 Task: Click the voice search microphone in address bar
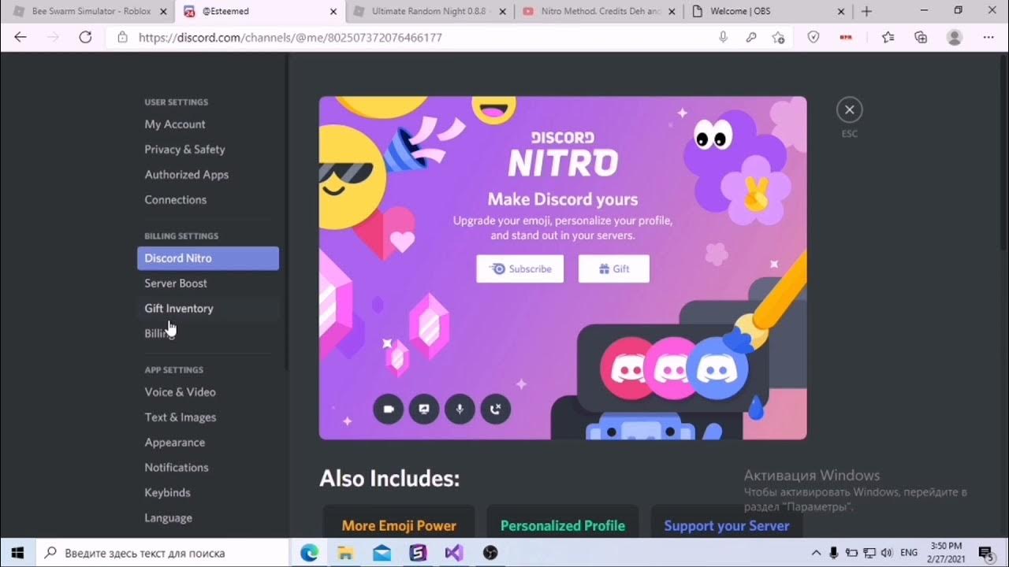(x=723, y=37)
